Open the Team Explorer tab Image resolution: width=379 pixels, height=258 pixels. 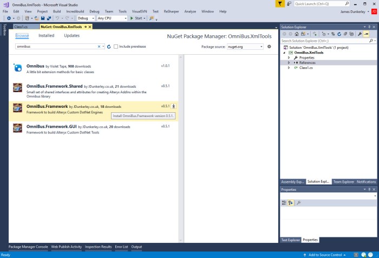coord(343,182)
